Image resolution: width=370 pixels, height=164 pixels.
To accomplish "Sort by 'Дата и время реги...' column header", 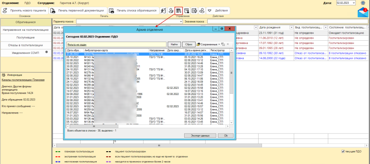I will click(197, 51).
